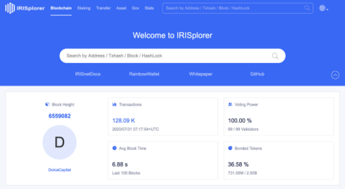Click the 36.58 % bonded tokens value

[238, 165]
